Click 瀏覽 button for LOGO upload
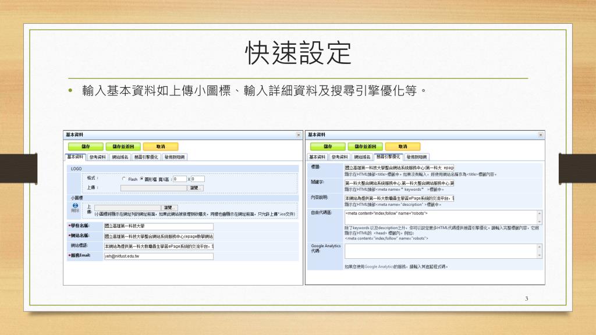596x335 pixels. (x=196, y=188)
